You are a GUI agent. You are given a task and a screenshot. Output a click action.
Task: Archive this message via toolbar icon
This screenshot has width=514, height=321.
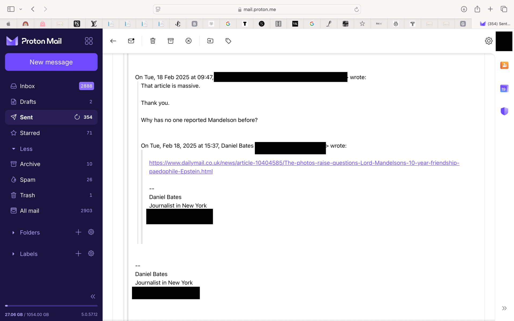[x=171, y=41]
